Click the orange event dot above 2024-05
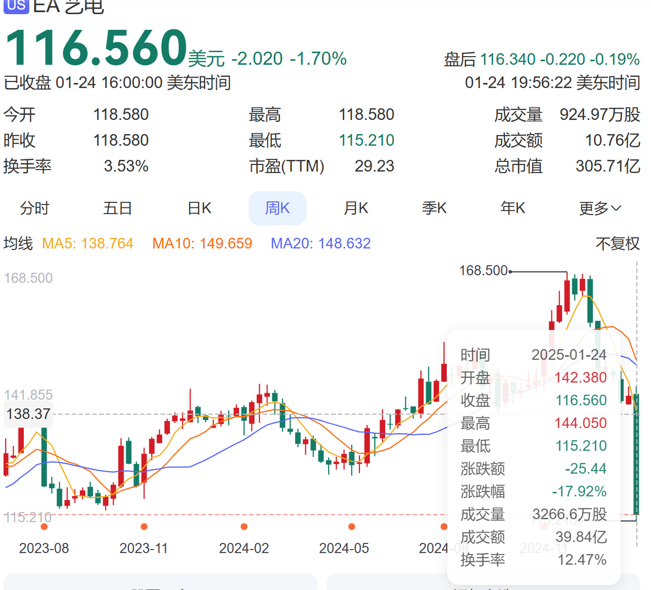 tap(352, 527)
